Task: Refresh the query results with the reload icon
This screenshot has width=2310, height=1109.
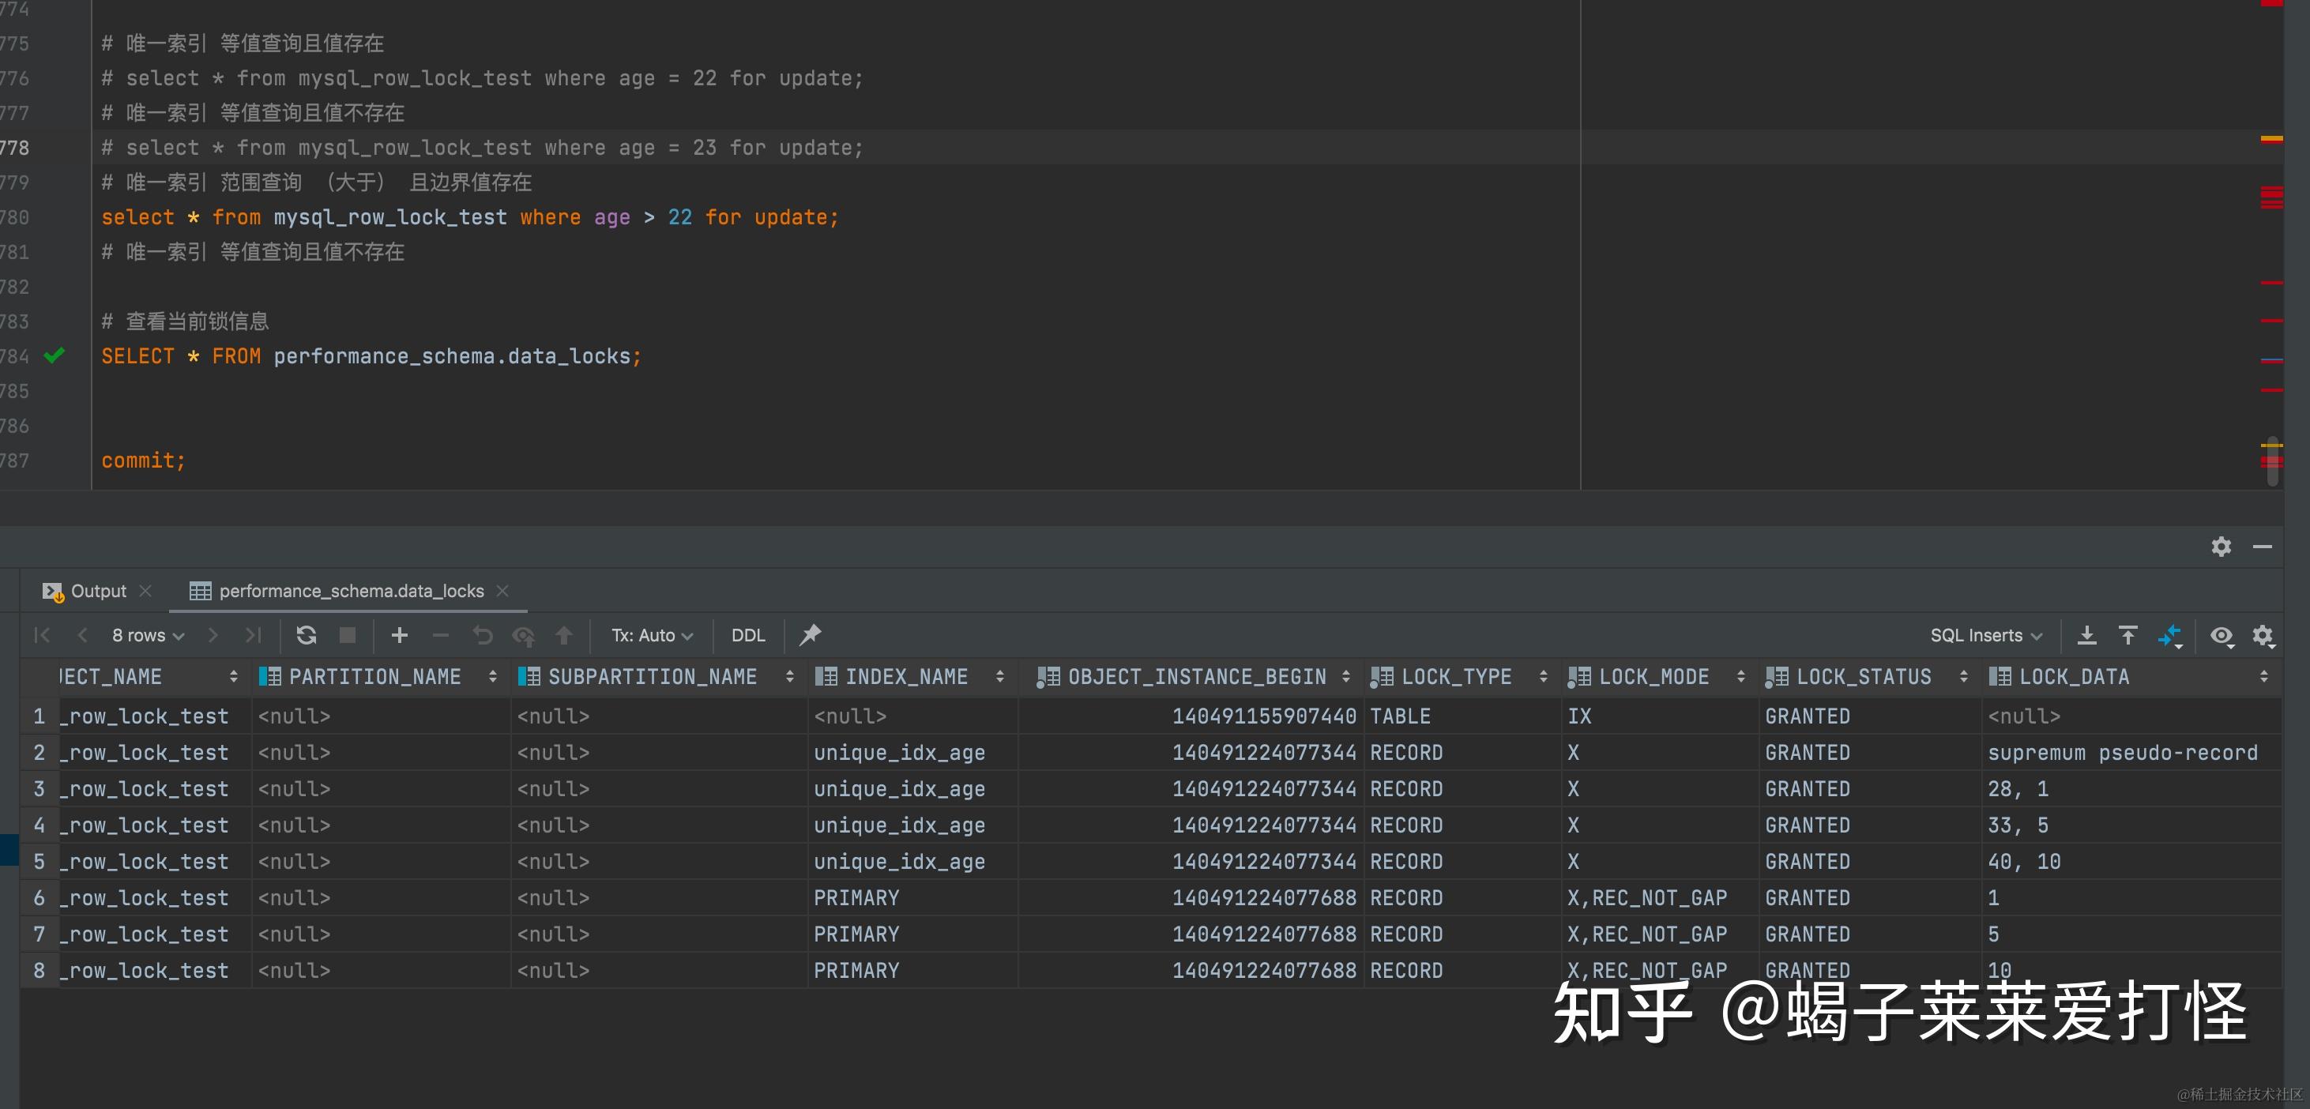Action: (x=307, y=635)
